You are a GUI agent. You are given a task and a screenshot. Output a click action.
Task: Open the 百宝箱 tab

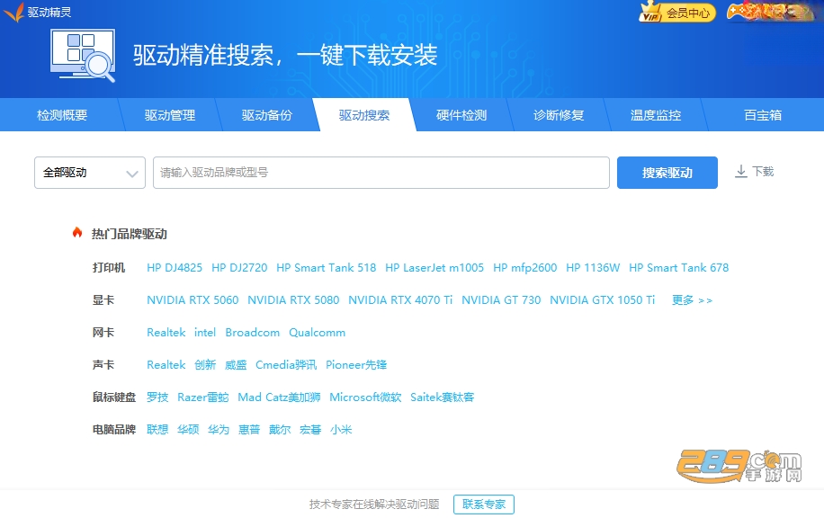(x=763, y=115)
